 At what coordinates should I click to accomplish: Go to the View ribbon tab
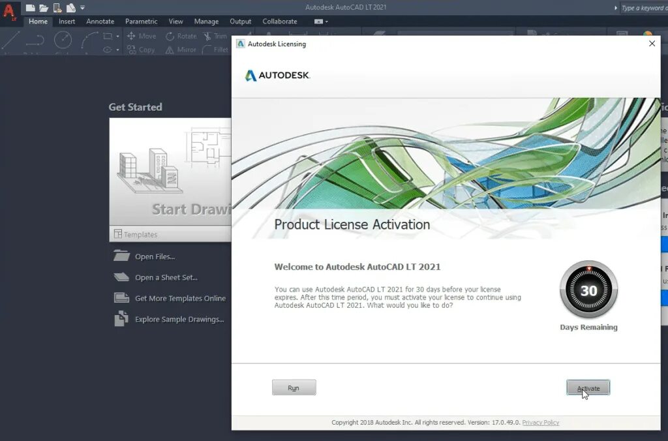click(175, 22)
